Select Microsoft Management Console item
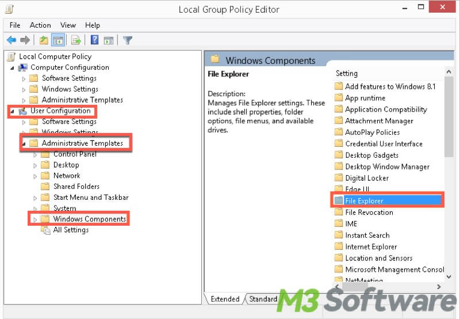460x319 pixels. click(x=394, y=269)
